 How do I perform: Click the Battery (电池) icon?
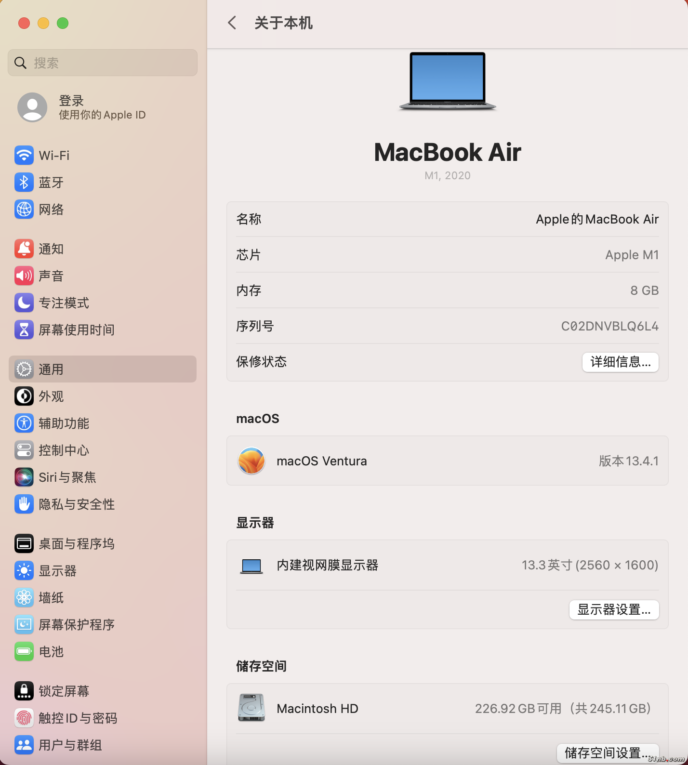[x=24, y=651]
